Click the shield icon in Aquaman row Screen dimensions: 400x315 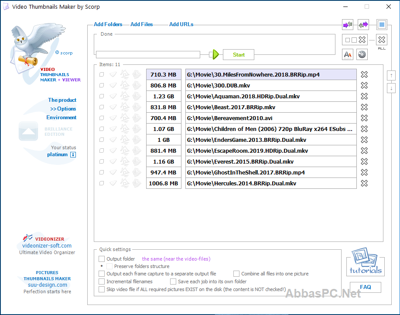click(113, 96)
